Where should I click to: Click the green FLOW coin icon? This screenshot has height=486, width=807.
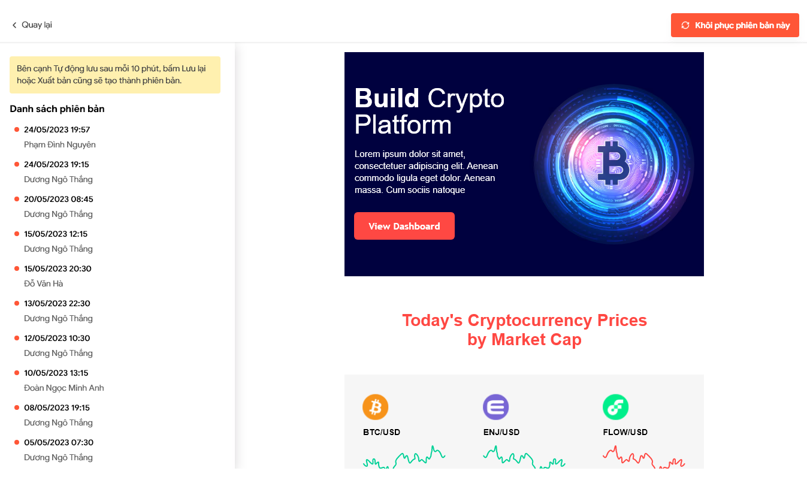click(x=615, y=407)
